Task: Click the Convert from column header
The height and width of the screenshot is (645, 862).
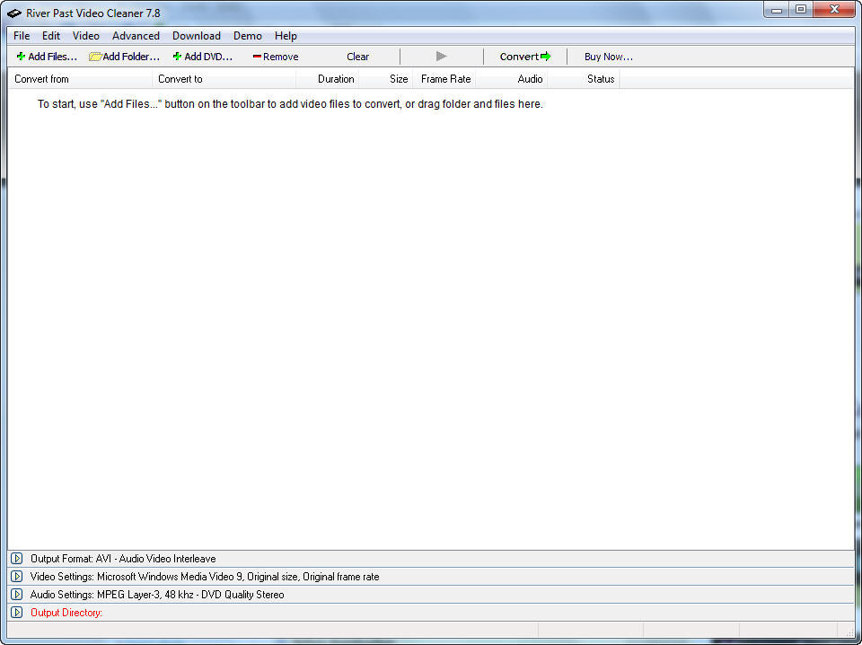Action: pyautogui.click(x=80, y=79)
